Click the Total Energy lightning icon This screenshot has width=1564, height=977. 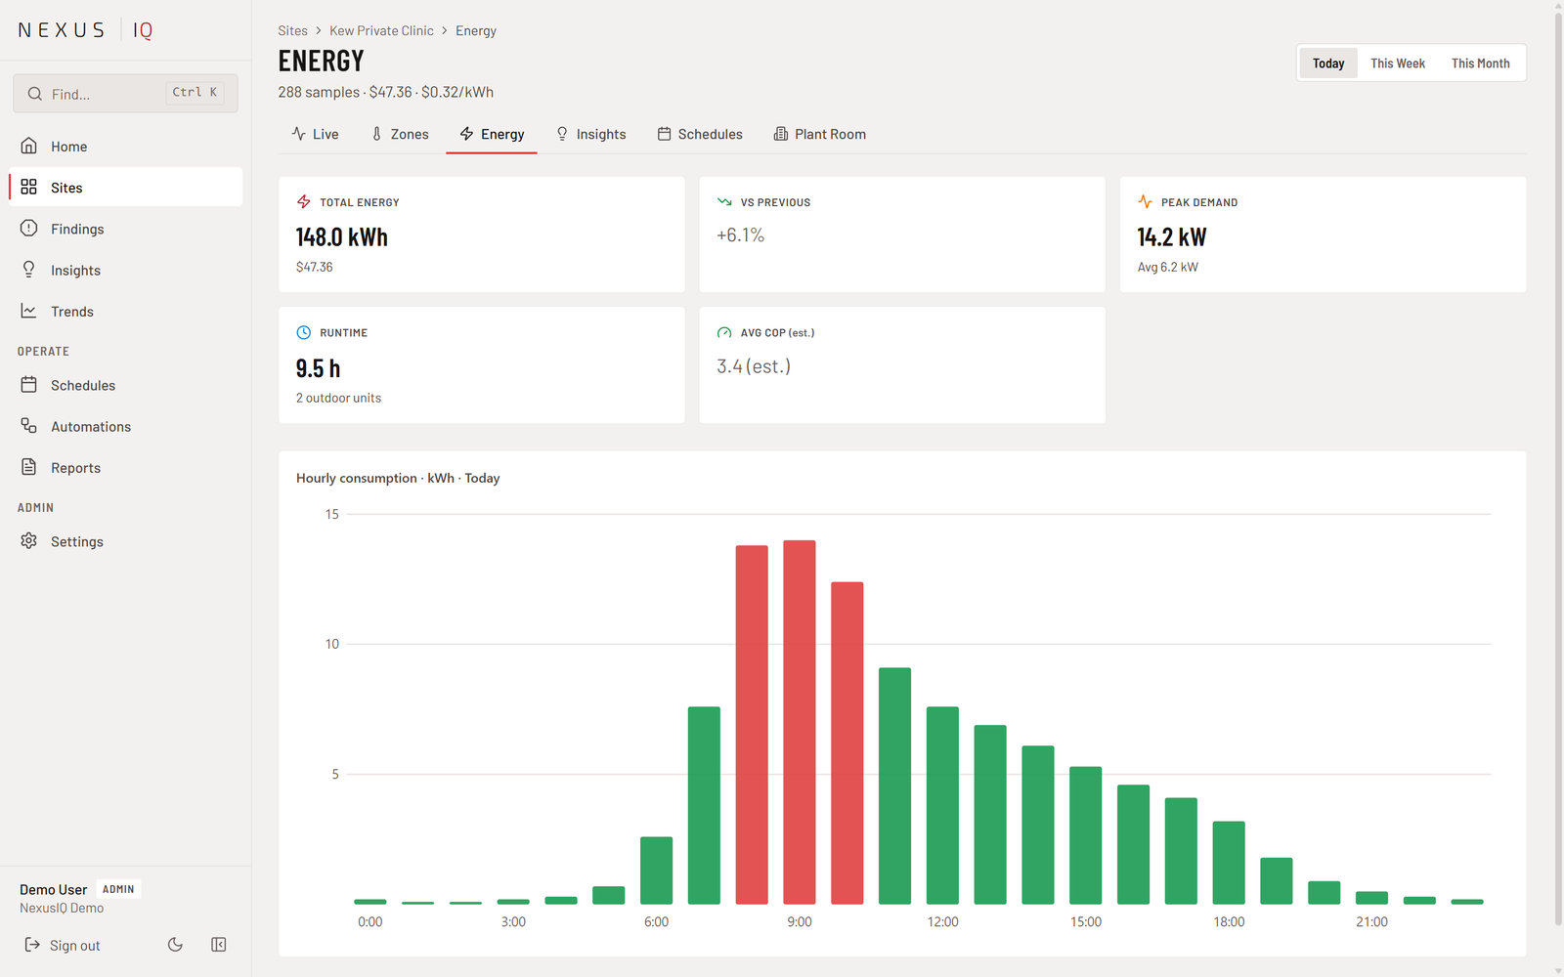[x=304, y=202]
